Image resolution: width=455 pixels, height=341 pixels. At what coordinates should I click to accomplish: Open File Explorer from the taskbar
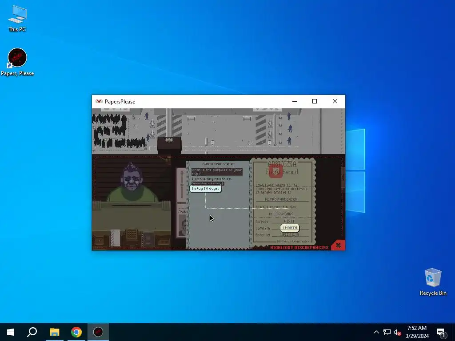point(54,332)
